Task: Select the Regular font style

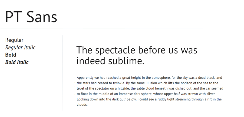Action: click(14, 40)
